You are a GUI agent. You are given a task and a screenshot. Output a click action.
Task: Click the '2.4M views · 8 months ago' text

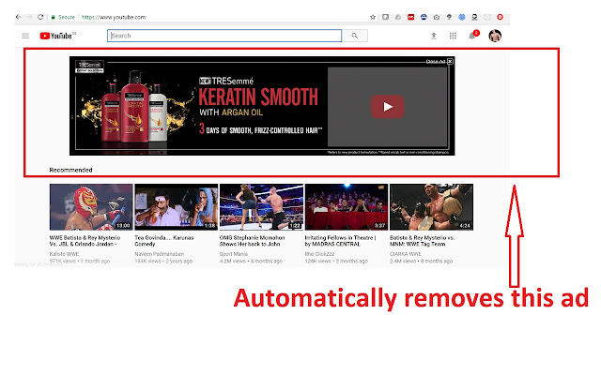422,262
